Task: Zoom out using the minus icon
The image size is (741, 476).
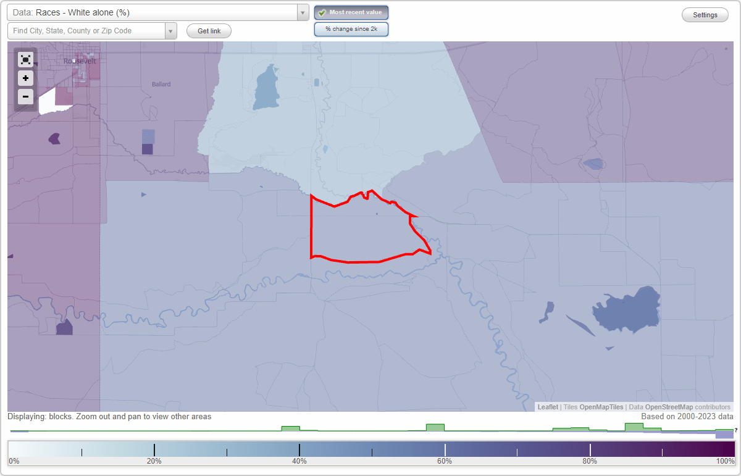Action: click(x=25, y=96)
